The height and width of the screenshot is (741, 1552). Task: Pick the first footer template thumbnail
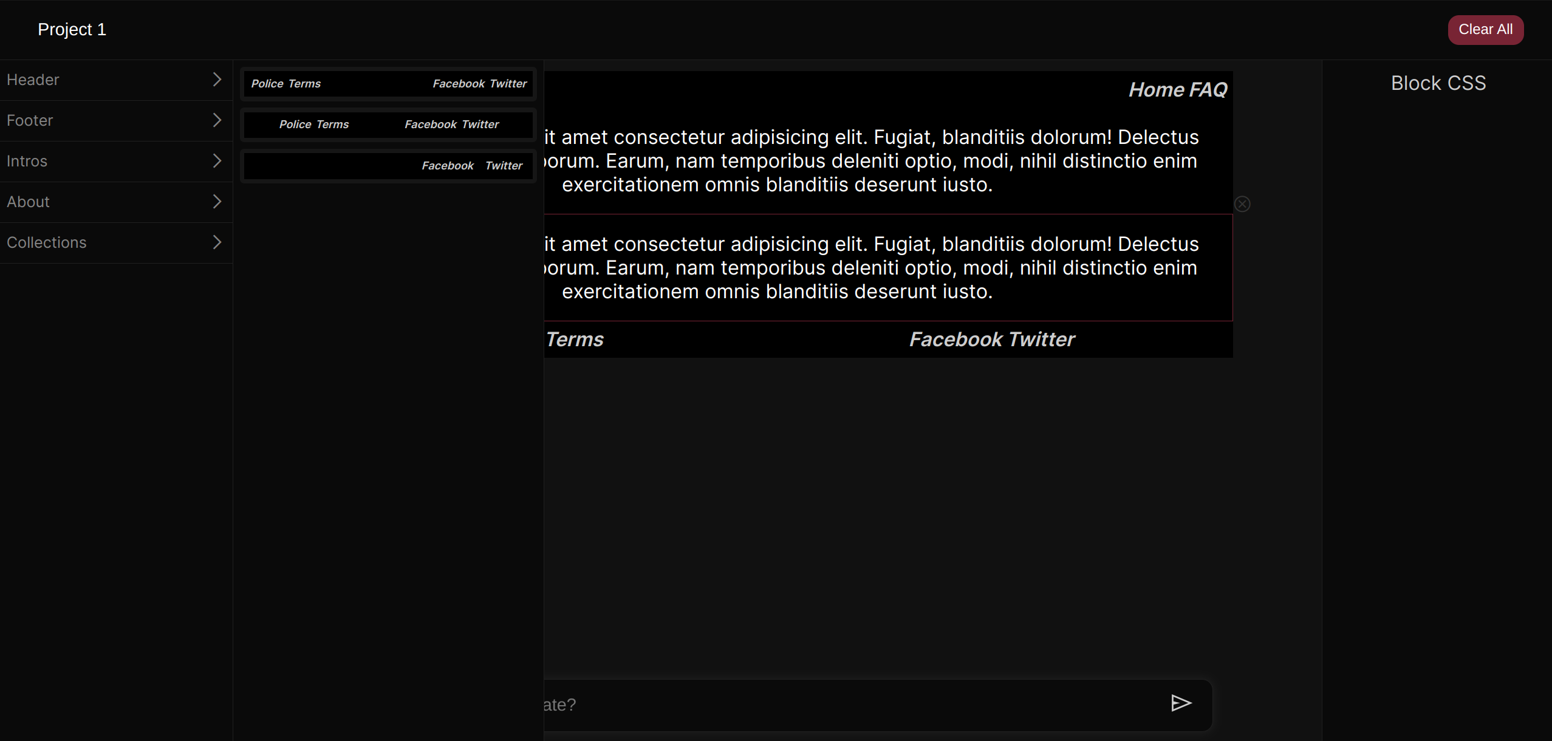[389, 84]
